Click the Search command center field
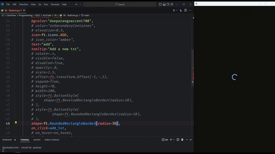 (119, 4)
